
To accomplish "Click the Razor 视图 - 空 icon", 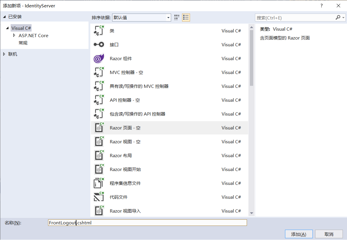I will pos(99,142).
